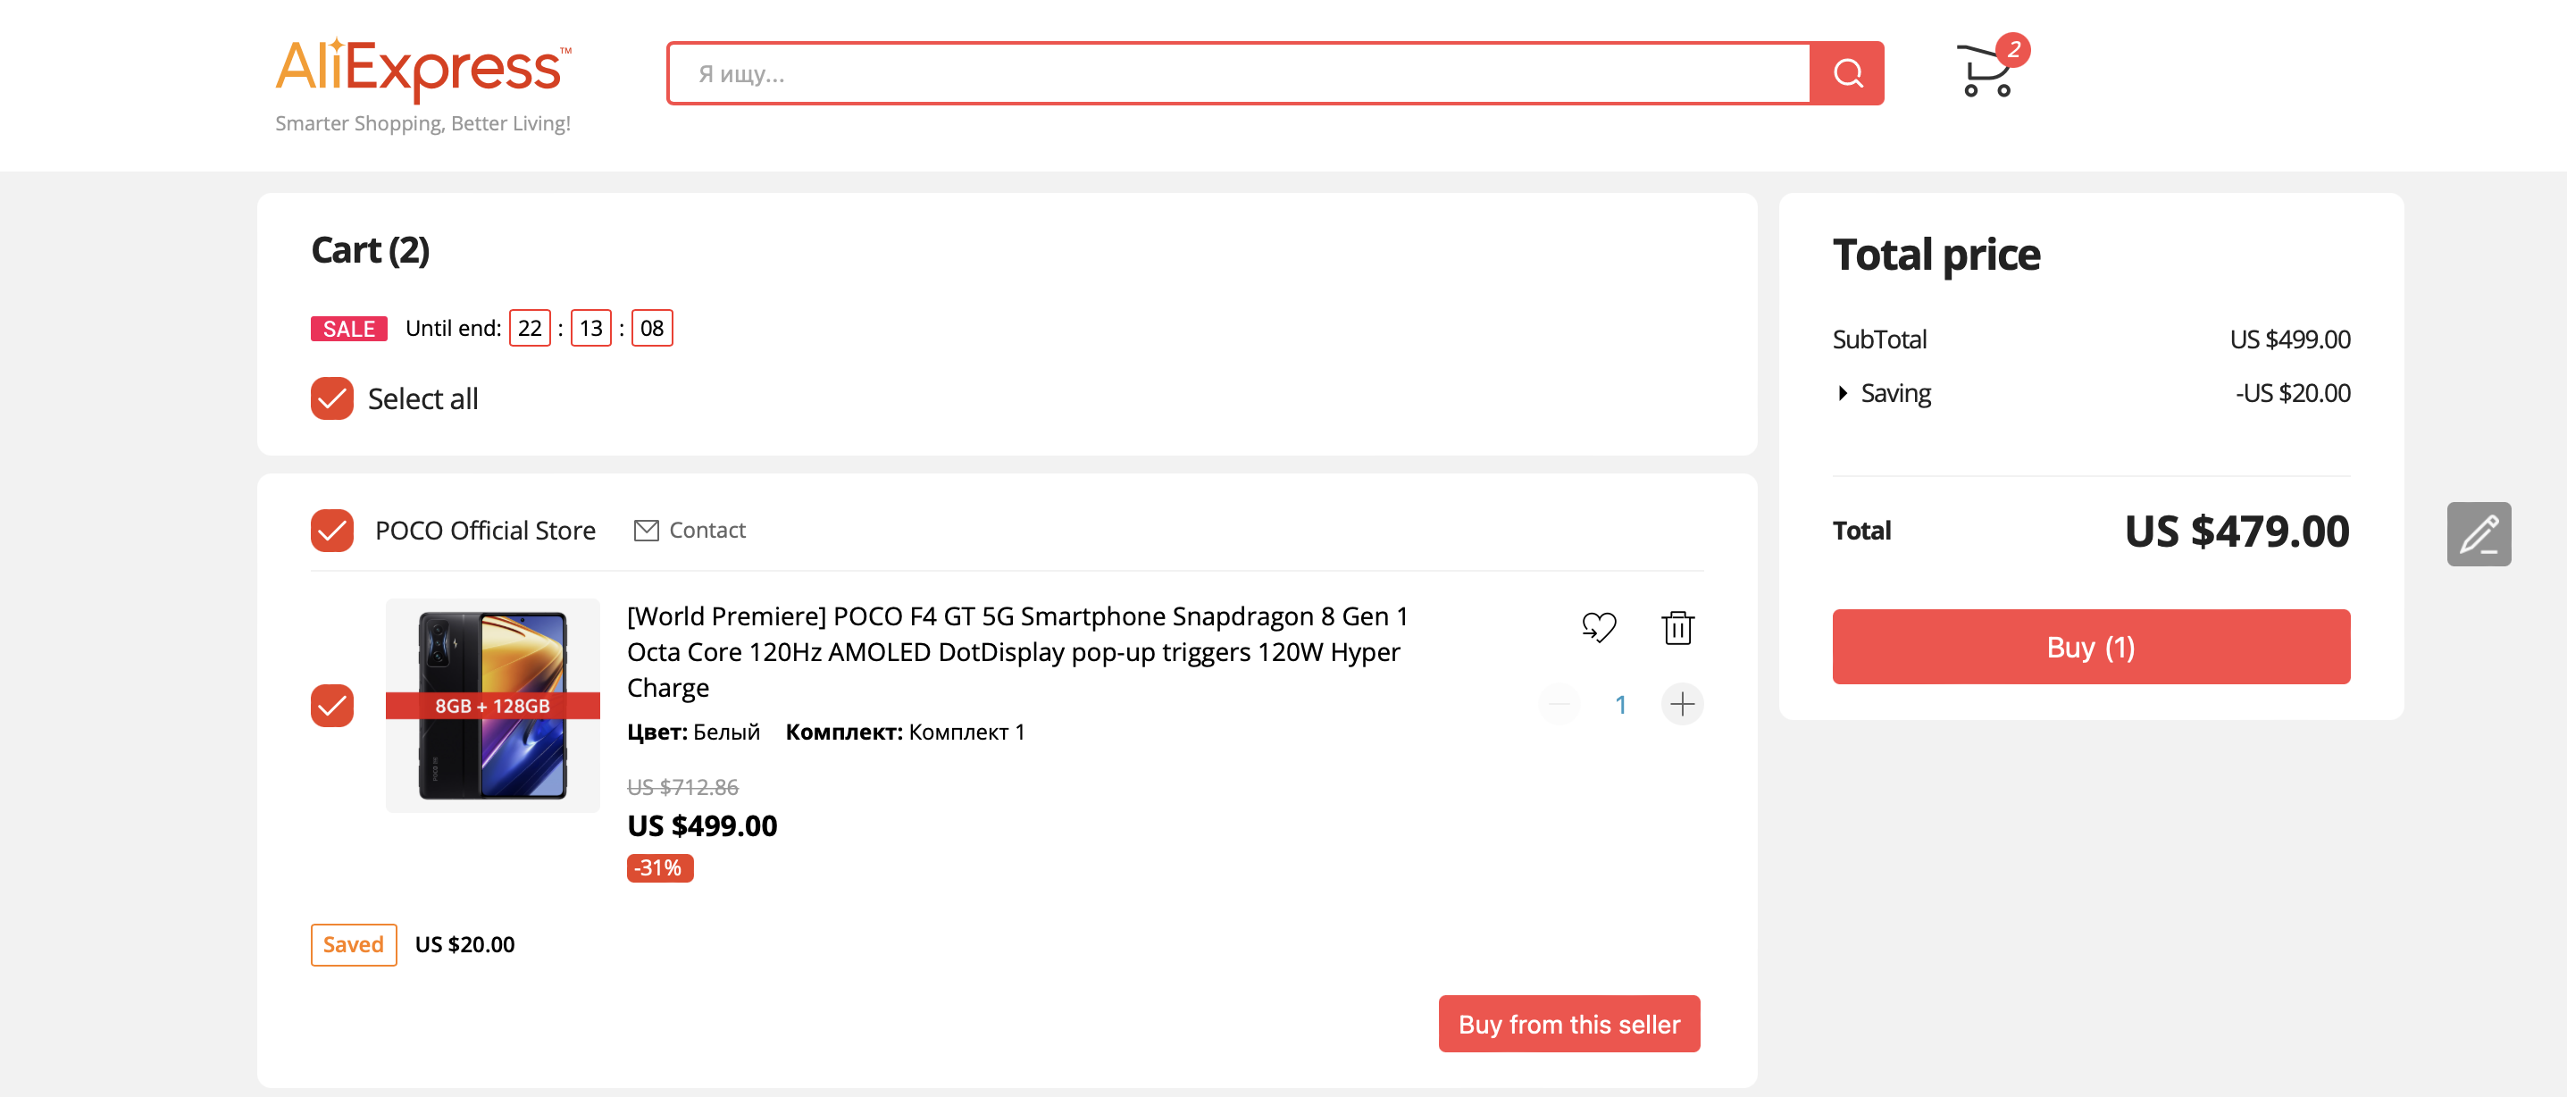
Task: Increase quantity with plus button
Action: point(1682,705)
